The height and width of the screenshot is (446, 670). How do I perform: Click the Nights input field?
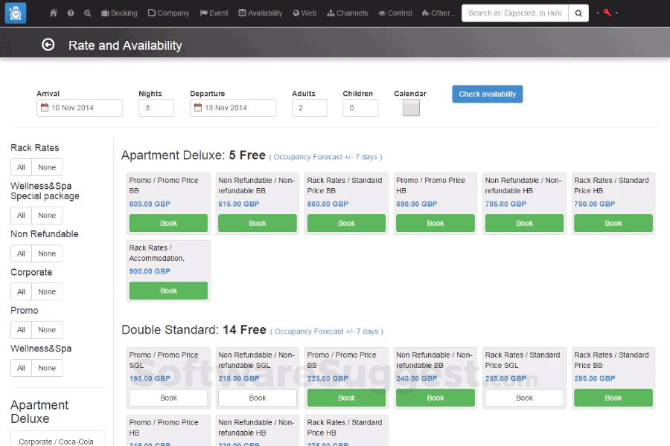pyautogui.click(x=156, y=108)
